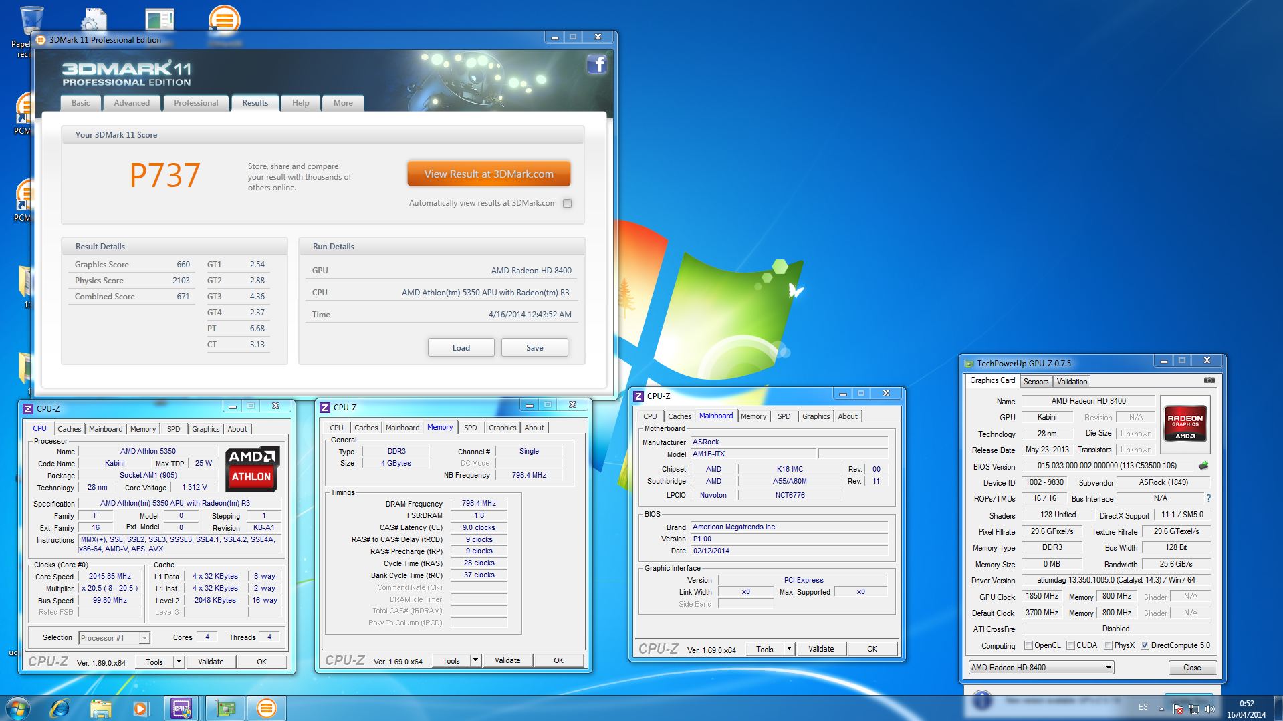Click the ES language indicator in taskbar

[1143, 707]
